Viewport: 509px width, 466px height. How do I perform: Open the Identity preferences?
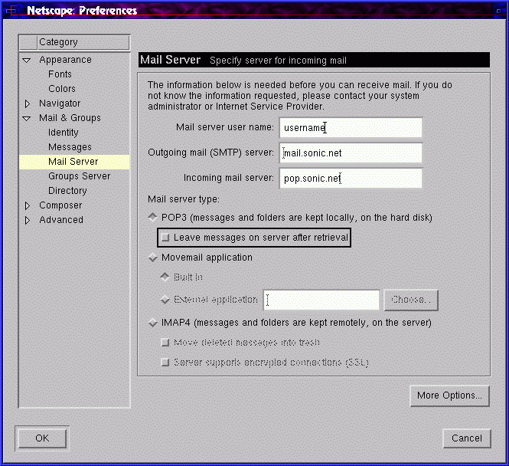tap(64, 133)
